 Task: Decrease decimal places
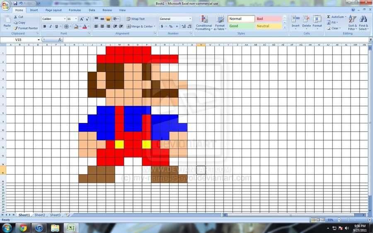point(189,26)
